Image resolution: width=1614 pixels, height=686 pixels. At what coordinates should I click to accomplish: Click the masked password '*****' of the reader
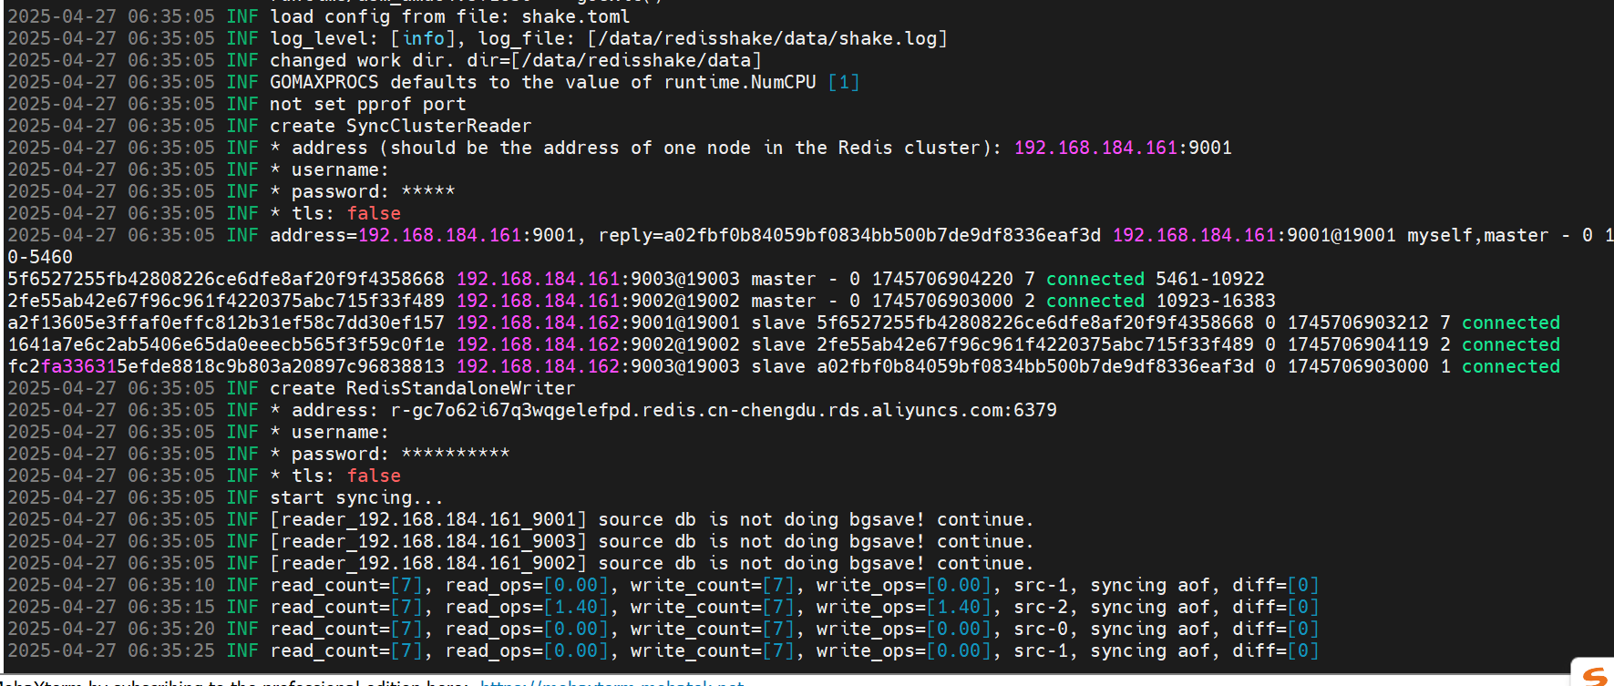[x=427, y=191]
